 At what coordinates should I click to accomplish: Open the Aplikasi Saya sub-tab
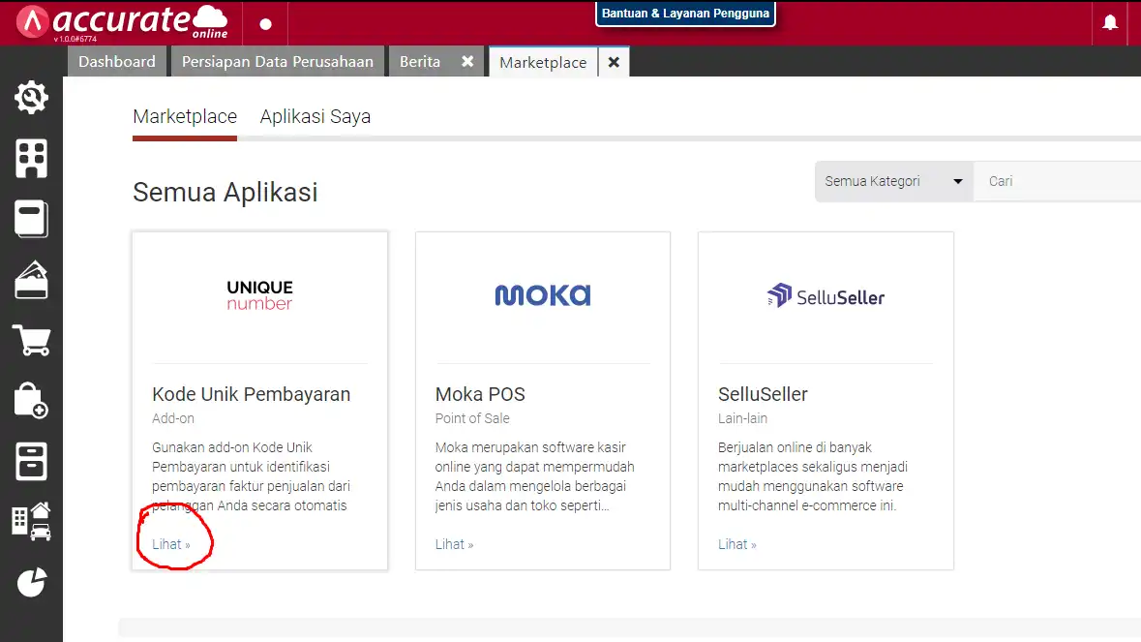click(x=315, y=116)
